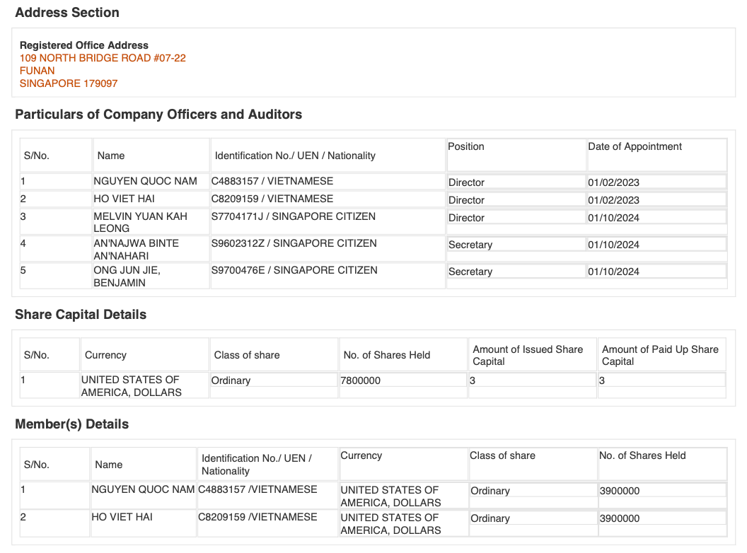
Task: Click AN'NAJWA BINTE AN'NAHARI name cell
Action: (136, 249)
